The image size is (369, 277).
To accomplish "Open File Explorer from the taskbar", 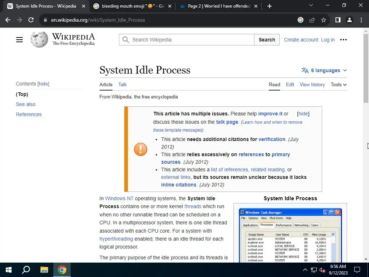I will click(44, 270).
